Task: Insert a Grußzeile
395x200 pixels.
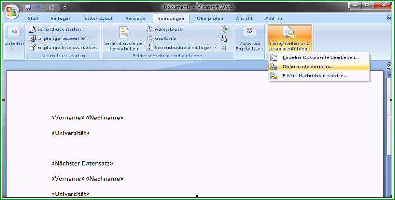Action: click(x=162, y=38)
